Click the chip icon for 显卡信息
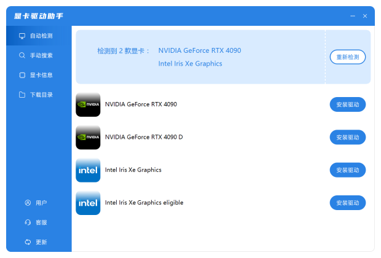 coord(22,75)
